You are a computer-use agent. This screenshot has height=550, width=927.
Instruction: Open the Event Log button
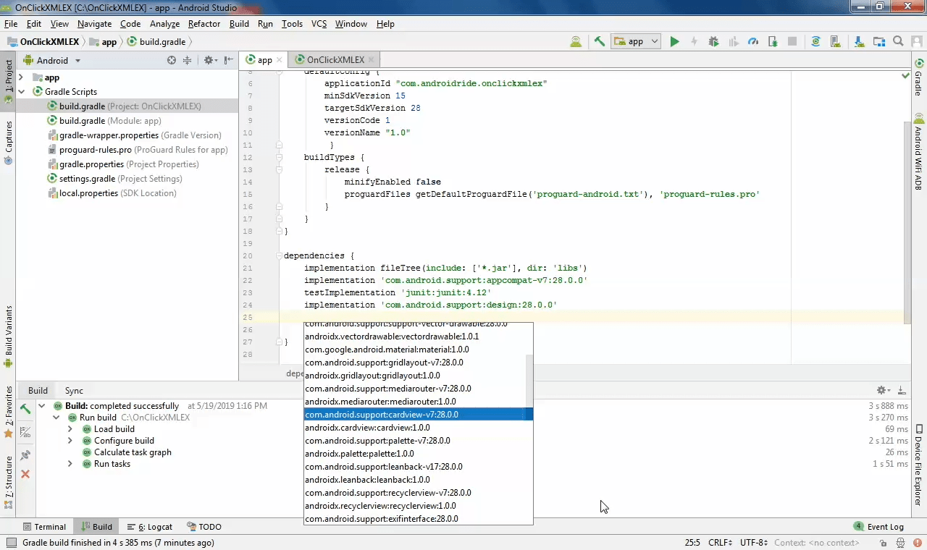pos(878,527)
